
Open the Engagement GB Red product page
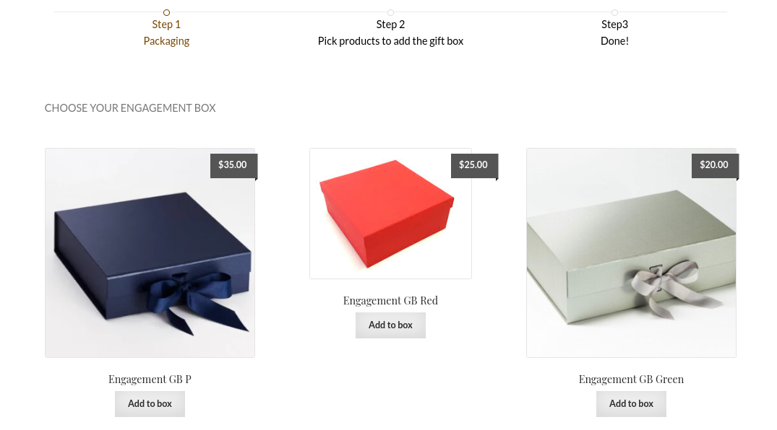click(390, 300)
